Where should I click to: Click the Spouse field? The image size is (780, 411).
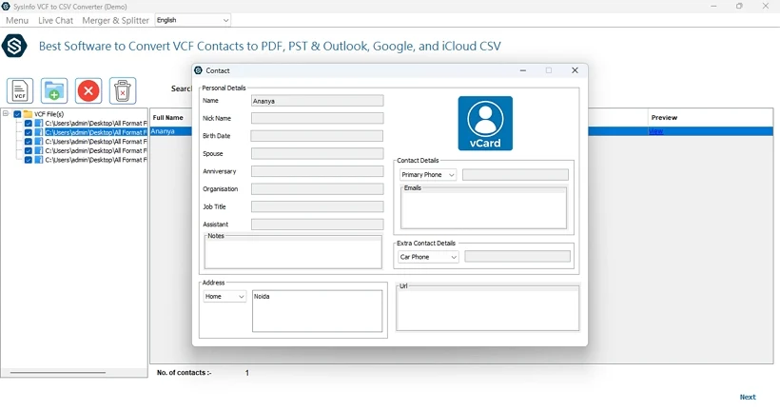coord(318,154)
